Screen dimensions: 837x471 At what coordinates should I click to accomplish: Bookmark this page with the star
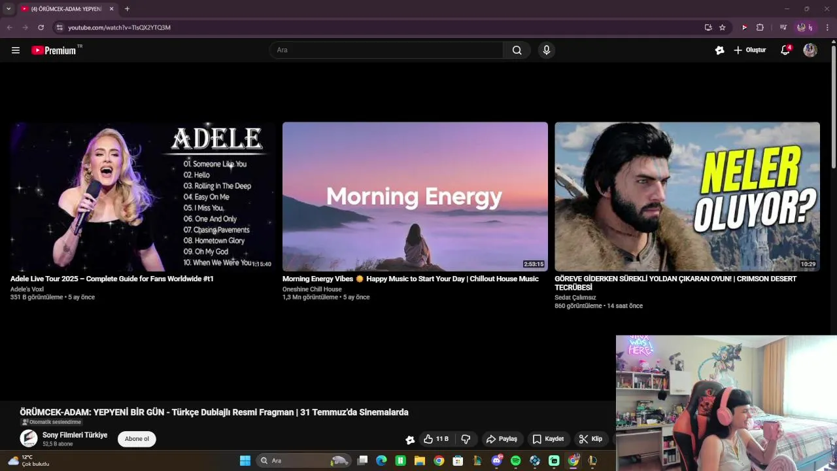coord(723,27)
